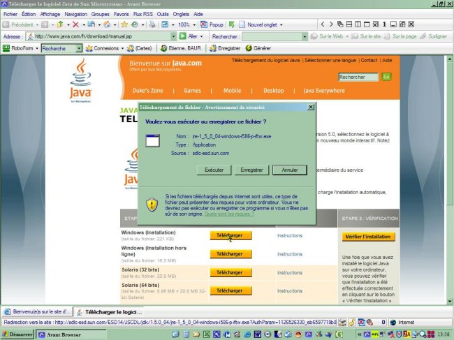
Task: Expand the RoboForm menu arrow
Action: click(37, 48)
